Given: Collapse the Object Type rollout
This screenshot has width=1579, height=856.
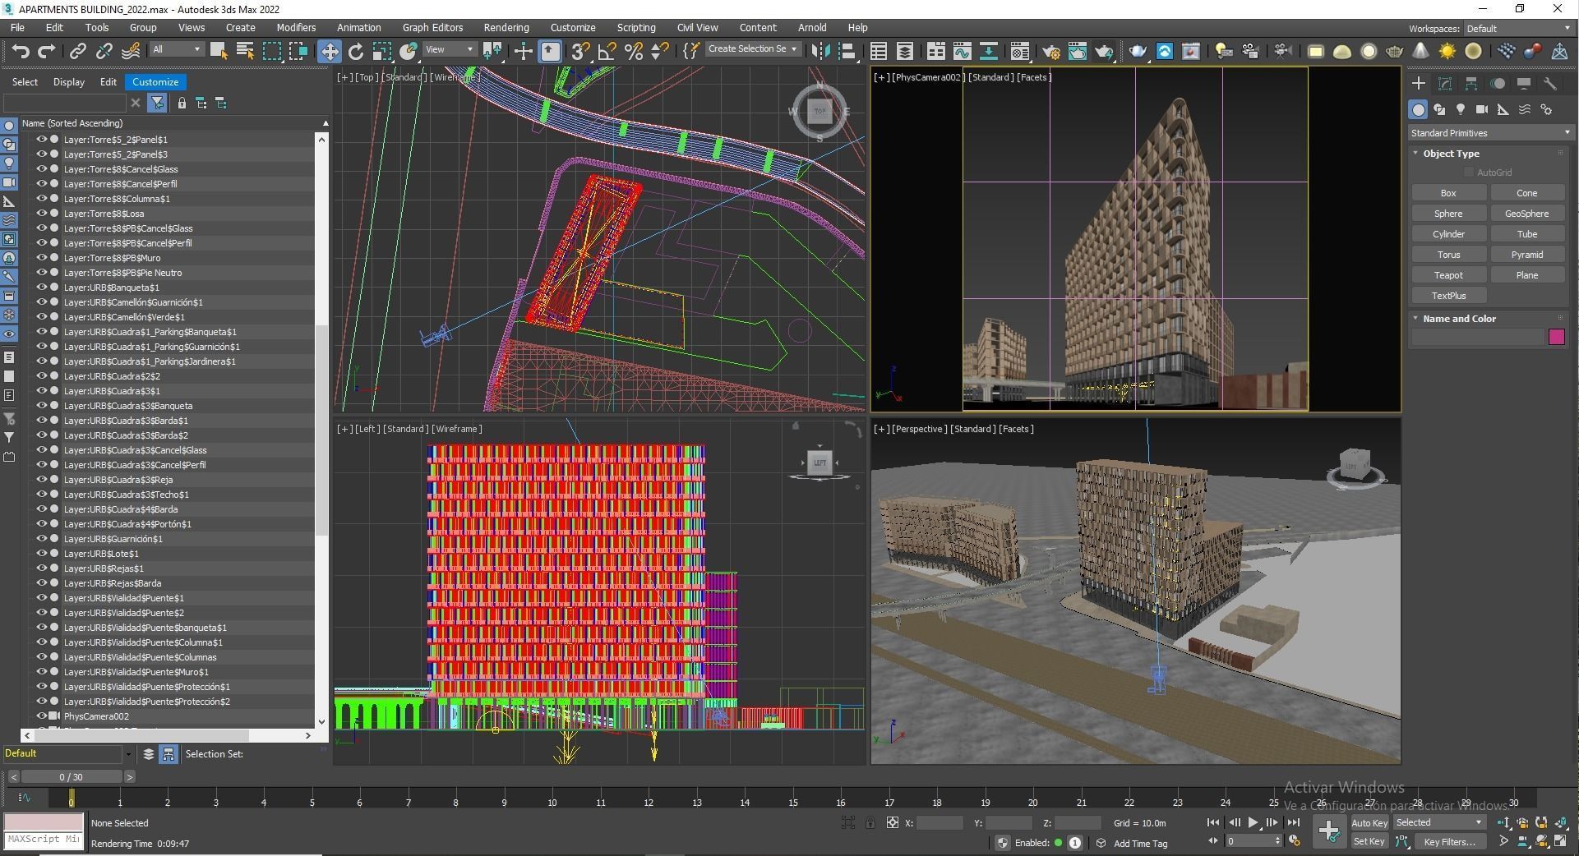Looking at the screenshot, I should point(1451,154).
